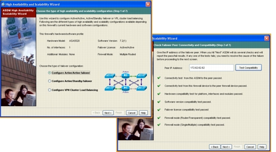The height and width of the screenshot is (152, 276).
Task: Select Configure Active/Standby failover option
Action: [x=50, y=81]
